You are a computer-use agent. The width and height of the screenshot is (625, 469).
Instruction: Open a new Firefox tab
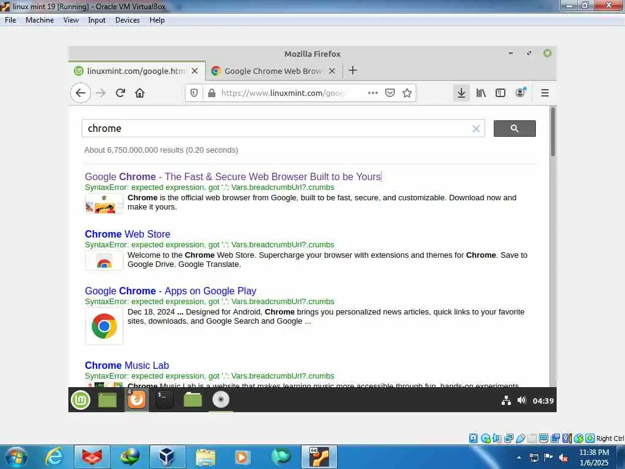353,71
